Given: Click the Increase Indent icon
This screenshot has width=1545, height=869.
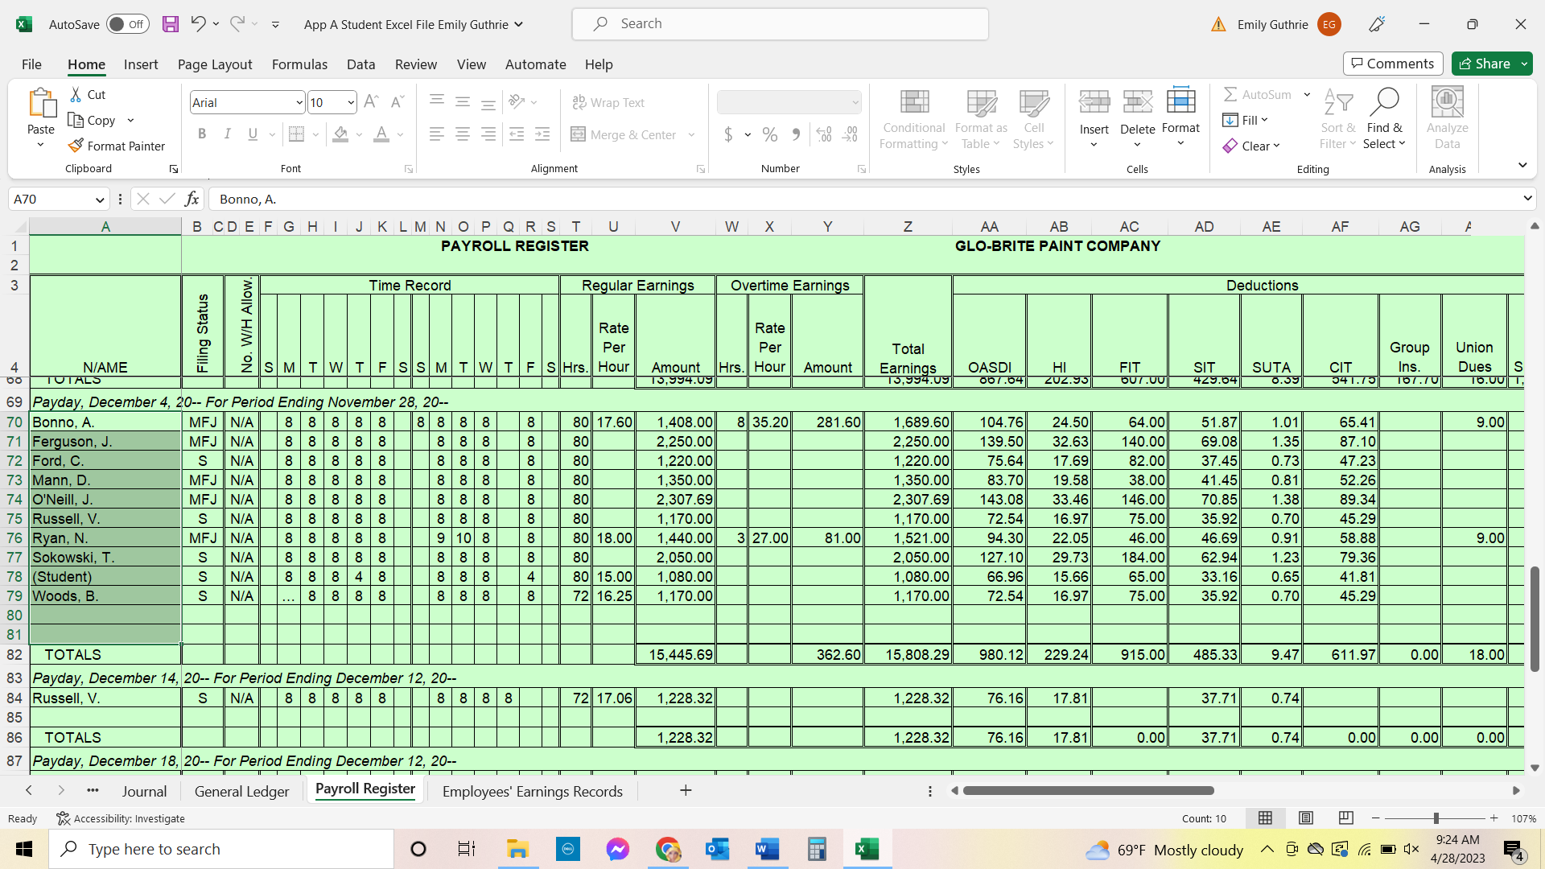Looking at the screenshot, I should (x=542, y=134).
